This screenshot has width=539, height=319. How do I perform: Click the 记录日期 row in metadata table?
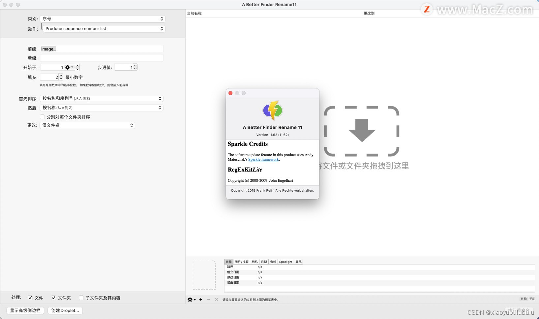click(x=379, y=283)
